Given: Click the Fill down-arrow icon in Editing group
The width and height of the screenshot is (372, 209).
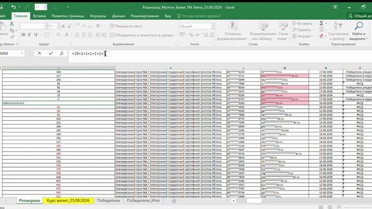Looking at the screenshot, I should click(x=321, y=30).
